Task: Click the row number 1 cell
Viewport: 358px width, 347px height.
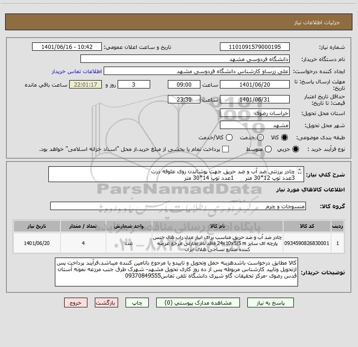Action: click(x=338, y=243)
